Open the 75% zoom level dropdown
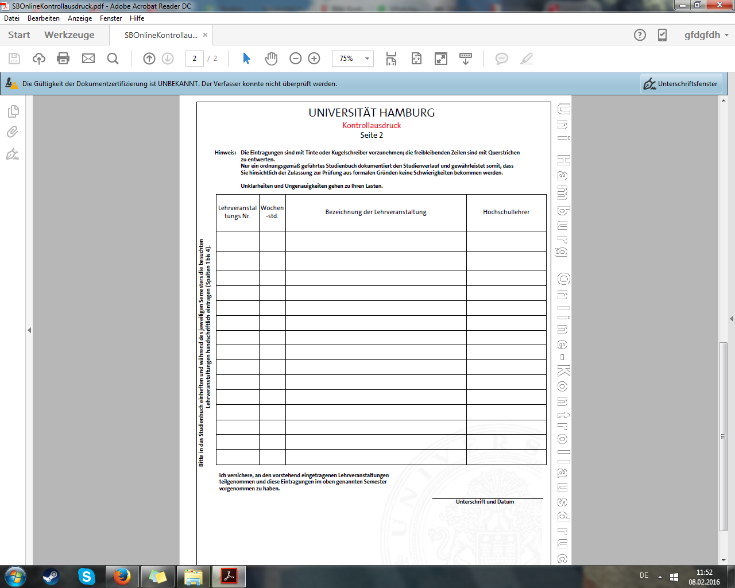This screenshot has width=735, height=588. pyautogui.click(x=367, y=59)
